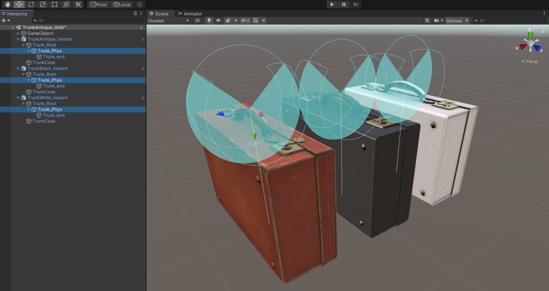Select the Rotate tool
Screen dimensions: 549x291
tap(31, 4)
